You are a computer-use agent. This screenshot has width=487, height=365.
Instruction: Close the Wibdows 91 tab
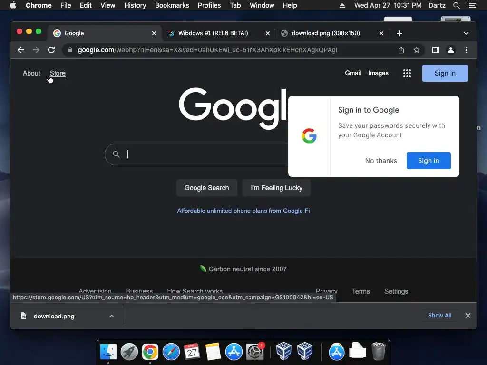tap(267, 33)
